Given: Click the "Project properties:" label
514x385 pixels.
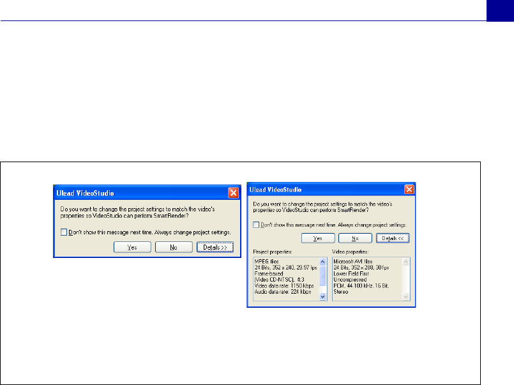Looking at the screenshot, I should (273, 252).
